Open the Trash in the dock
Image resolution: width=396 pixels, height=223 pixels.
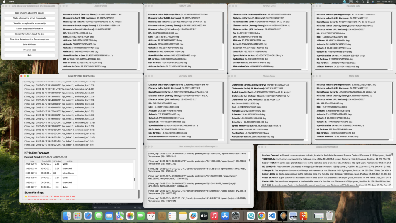pos(329,215)
